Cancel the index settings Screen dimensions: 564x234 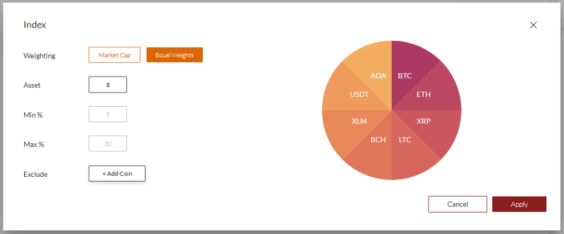457,204
